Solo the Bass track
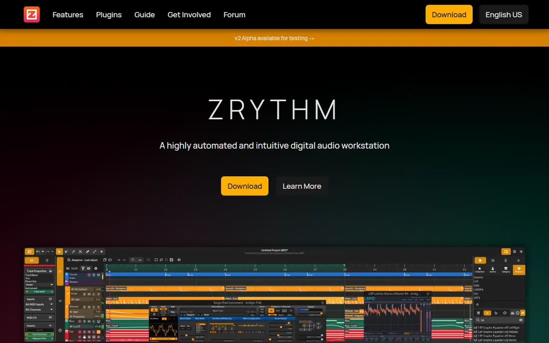The image size is (549, 343). [x=84, y=322]
